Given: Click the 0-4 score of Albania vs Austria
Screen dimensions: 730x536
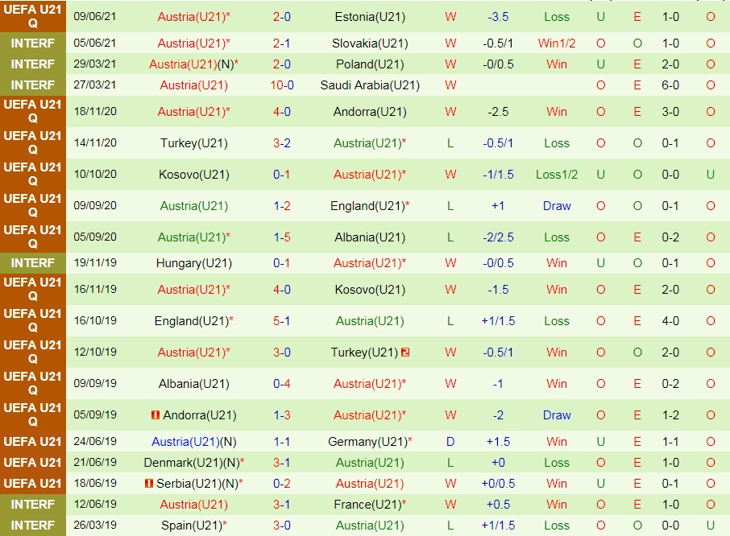Looking at the screenshot, I should point(282,384).
